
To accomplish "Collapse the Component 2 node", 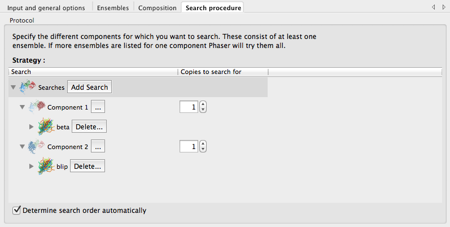I will (23, 147).
